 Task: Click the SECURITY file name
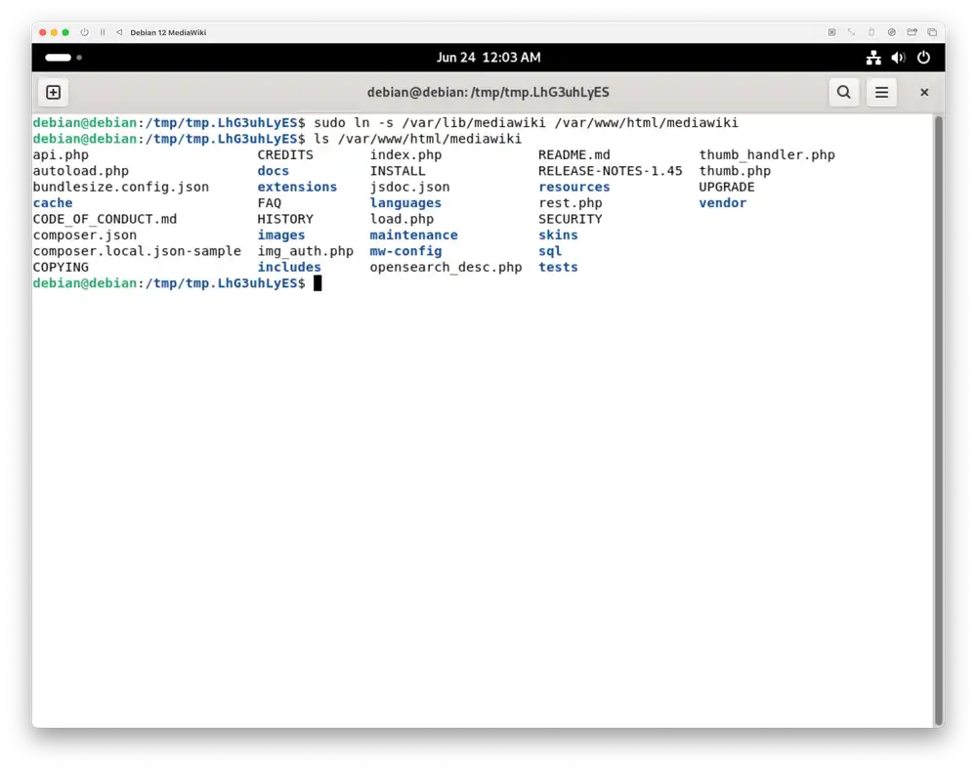point(571,219)
